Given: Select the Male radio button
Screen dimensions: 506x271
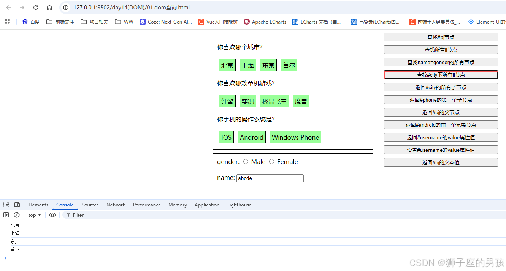Looking at the screenshot, I should click(246, 162).
